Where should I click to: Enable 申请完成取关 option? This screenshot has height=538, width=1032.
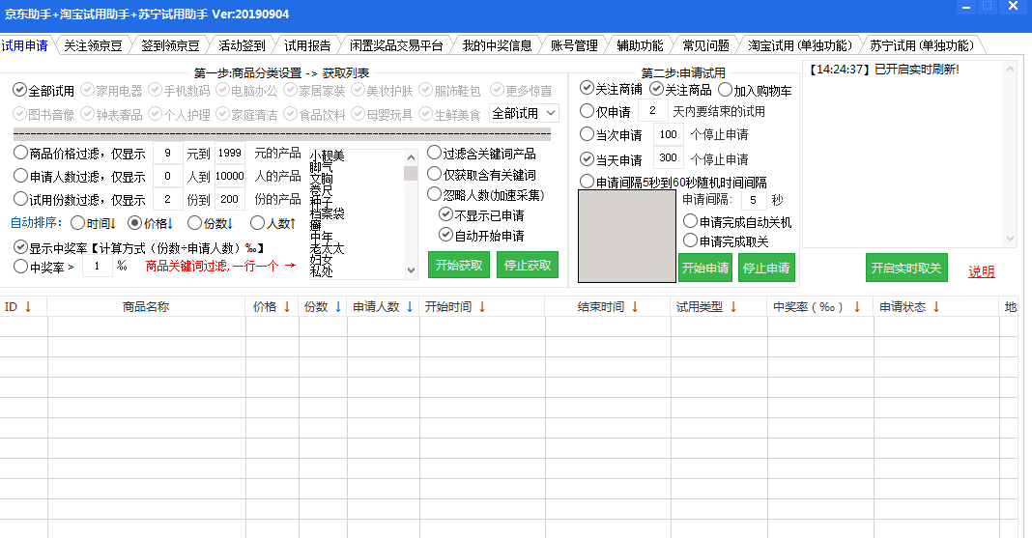click(x=726, y=241)
